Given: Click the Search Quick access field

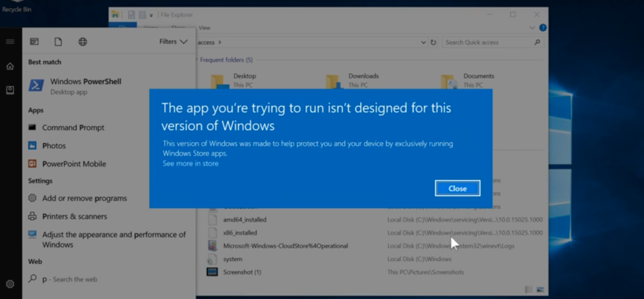Looking at the screenshot, I should 486,42.
